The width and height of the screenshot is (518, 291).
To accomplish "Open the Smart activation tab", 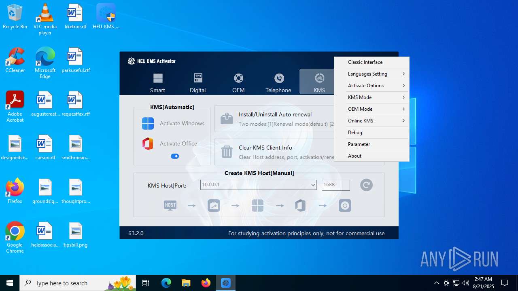I will [x=158, y=82].
